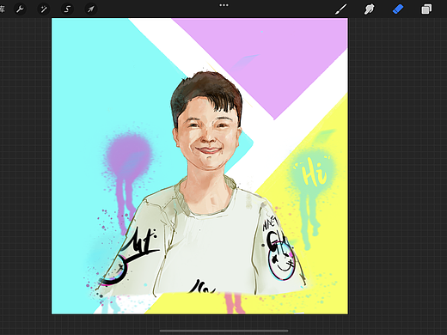447x335 pixels.
Task: Open the Layers panel
Action: pyautogui.click(x=426, y=9)
